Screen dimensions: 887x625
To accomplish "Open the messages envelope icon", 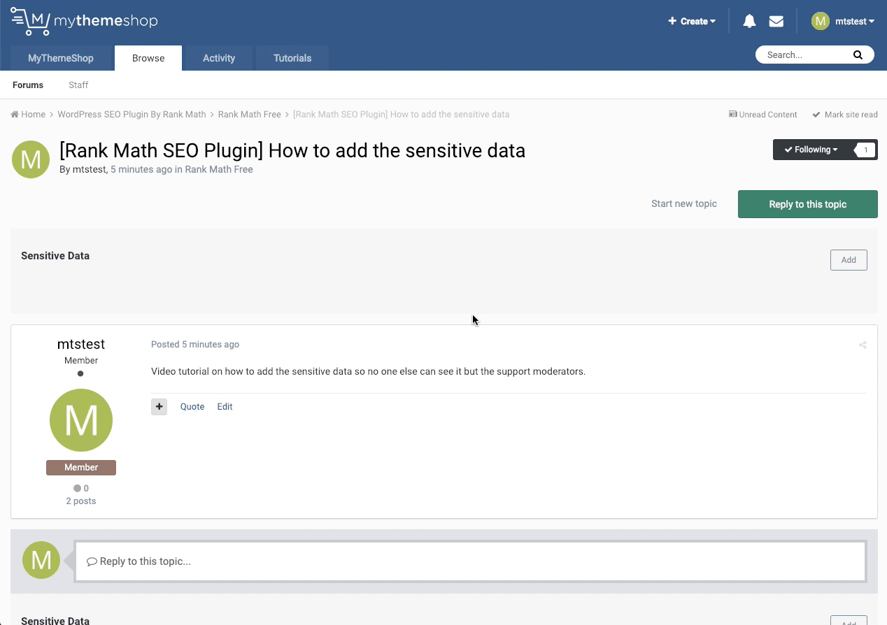I will pos(776,21).
